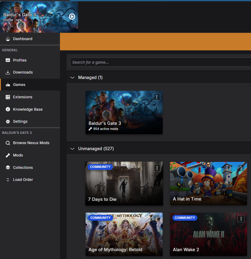The width and height of the screenshot is (251, 259).
Task: Go to Load Order
Action: coord(23,180)
